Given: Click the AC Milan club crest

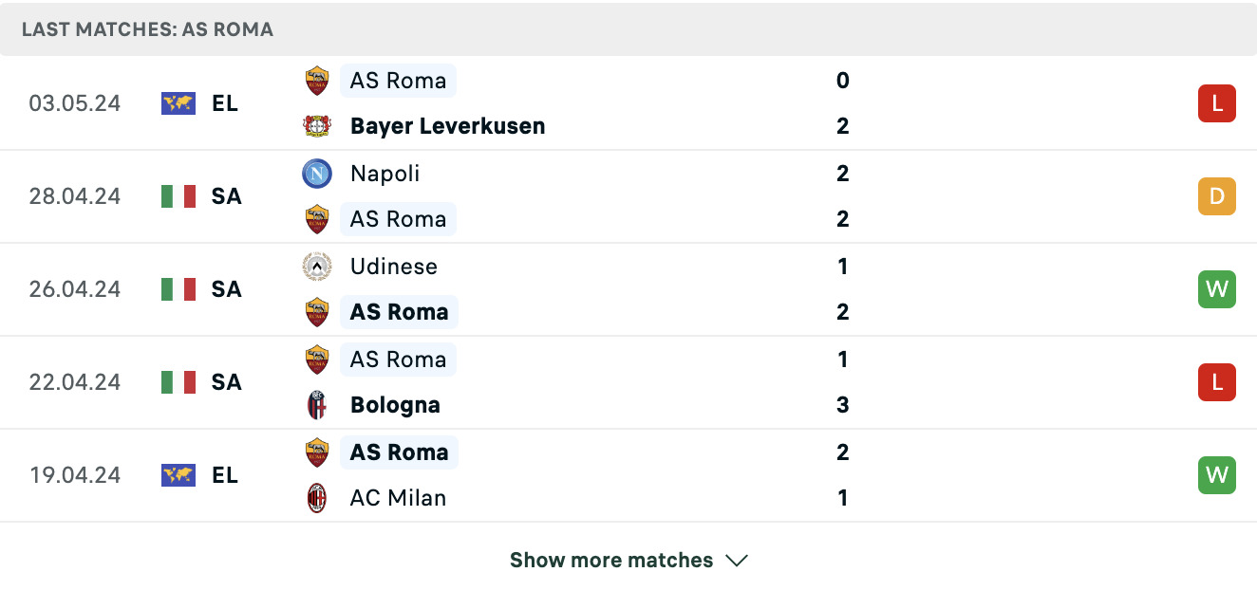Looking at the screenshot, I should (x=317, y=498).
